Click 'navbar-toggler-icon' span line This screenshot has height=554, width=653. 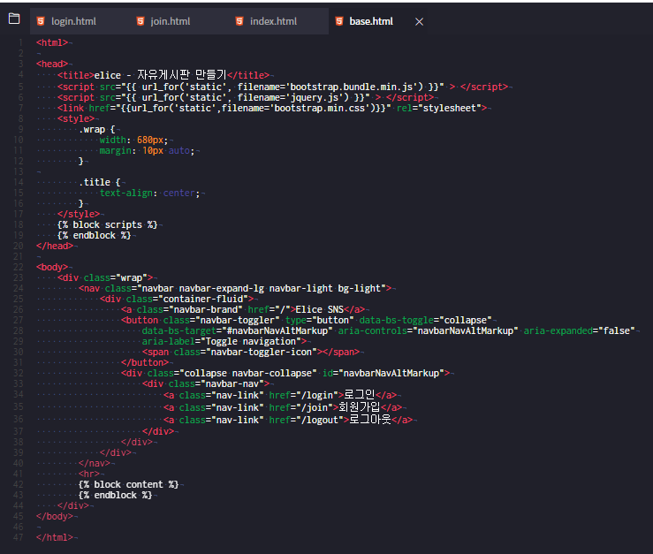251,352
